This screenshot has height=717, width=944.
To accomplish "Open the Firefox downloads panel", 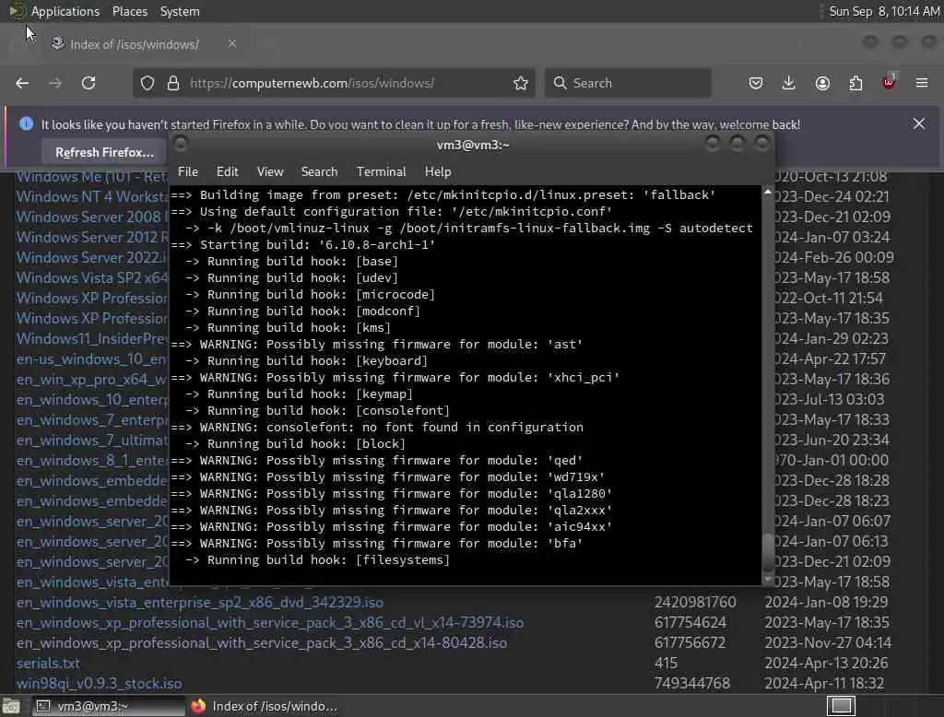I will [x=789, y=83].
